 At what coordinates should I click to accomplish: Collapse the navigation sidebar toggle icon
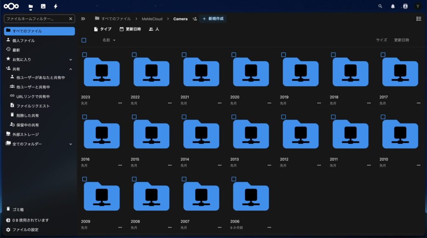(83, 19)
